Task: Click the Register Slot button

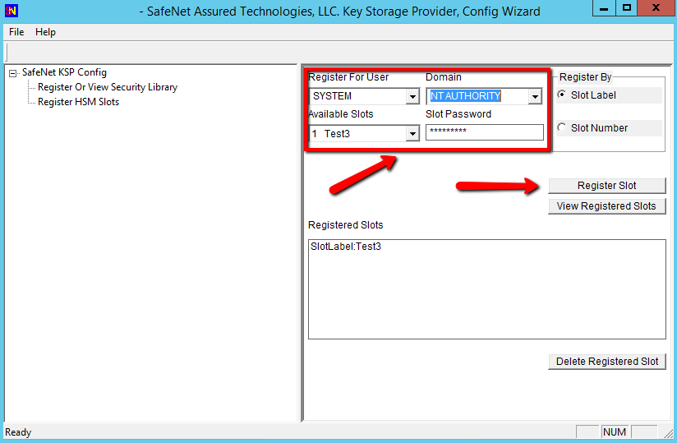Action: point(606,186)
